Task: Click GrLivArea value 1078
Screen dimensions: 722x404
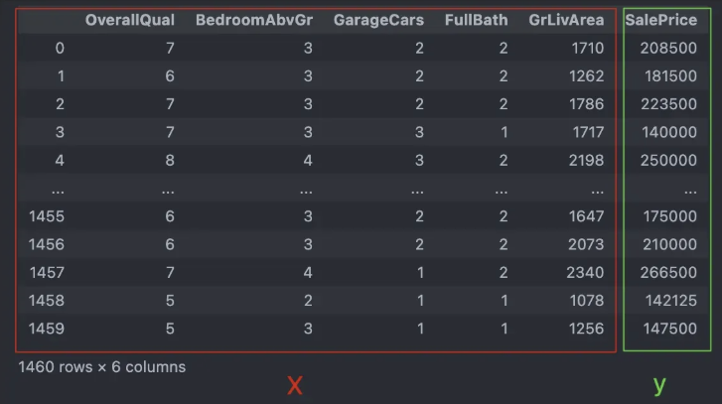Action: point(587,301)
